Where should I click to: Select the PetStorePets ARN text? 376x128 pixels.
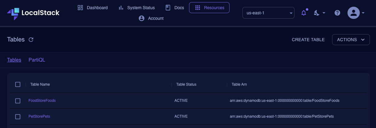tap(282, 116)
